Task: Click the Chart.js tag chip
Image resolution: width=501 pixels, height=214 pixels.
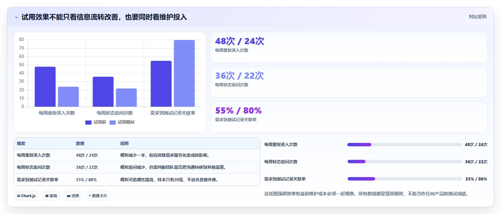Action: [26, 196]
